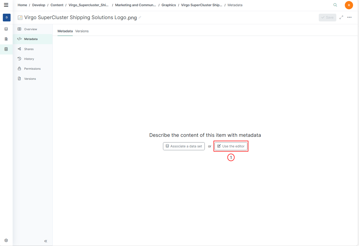Collapse the sidebar with double chevron

coord(46,241)
